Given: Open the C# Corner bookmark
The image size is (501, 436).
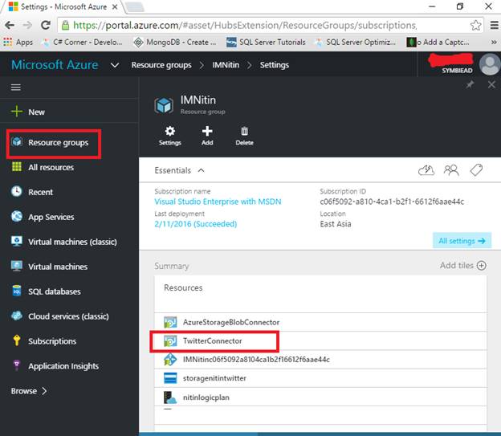Looking at the screenshot, I should point(83,42).
